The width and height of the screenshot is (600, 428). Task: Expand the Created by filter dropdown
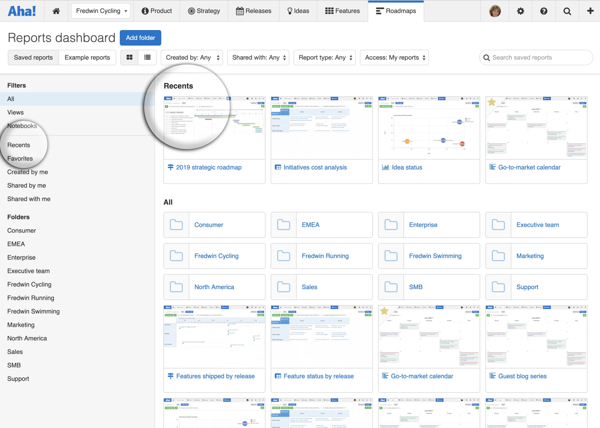(x=192, y=57)
